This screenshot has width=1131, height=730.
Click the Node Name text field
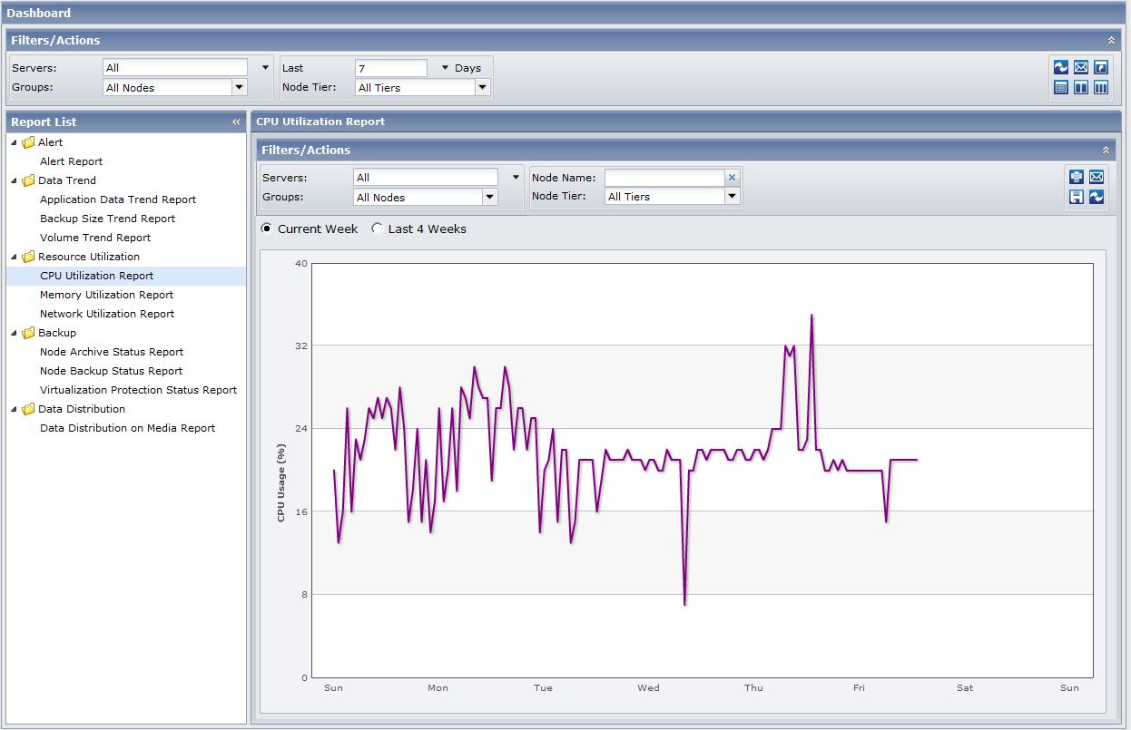(664, 178)
